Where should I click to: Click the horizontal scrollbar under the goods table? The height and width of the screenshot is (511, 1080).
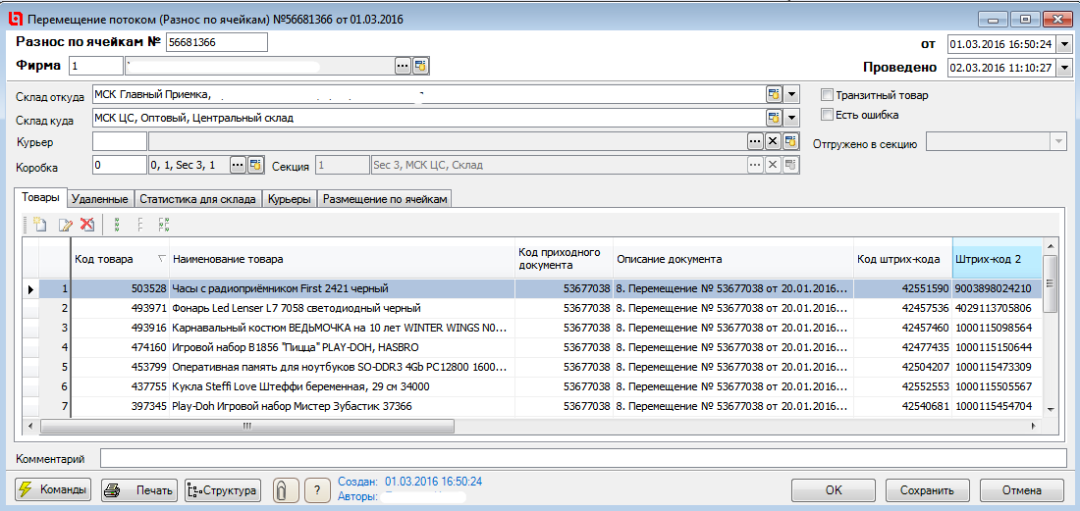[245, 427]
